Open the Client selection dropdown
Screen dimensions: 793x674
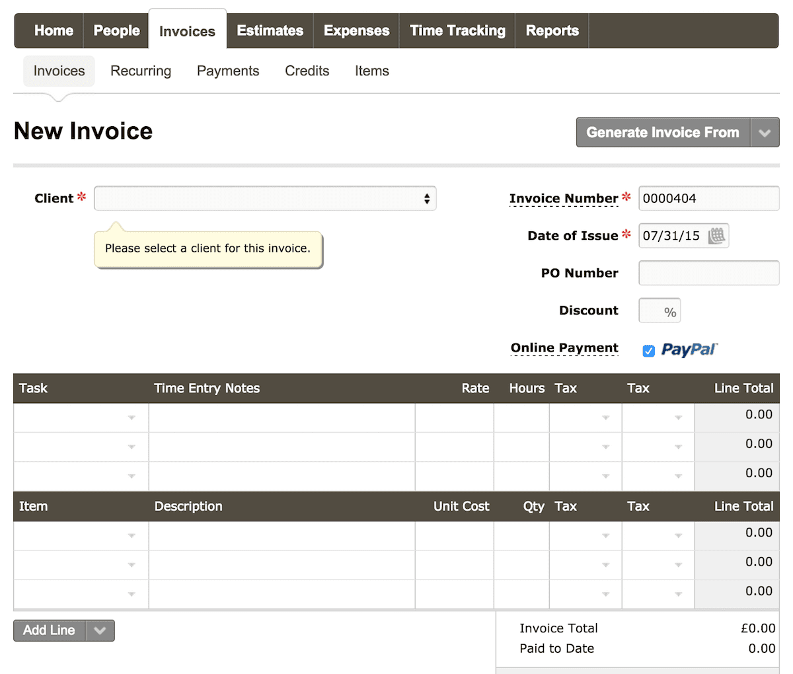264,198
